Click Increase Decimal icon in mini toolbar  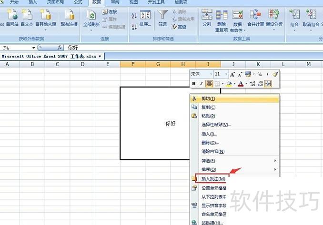(252, 84)
